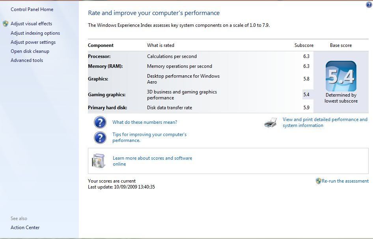Click the question mark icon beside performance tips
This screenshot has width=373, height=239.
(100, 137)
